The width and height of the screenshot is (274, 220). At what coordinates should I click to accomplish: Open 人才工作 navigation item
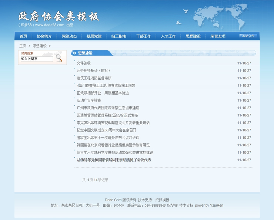168,36
